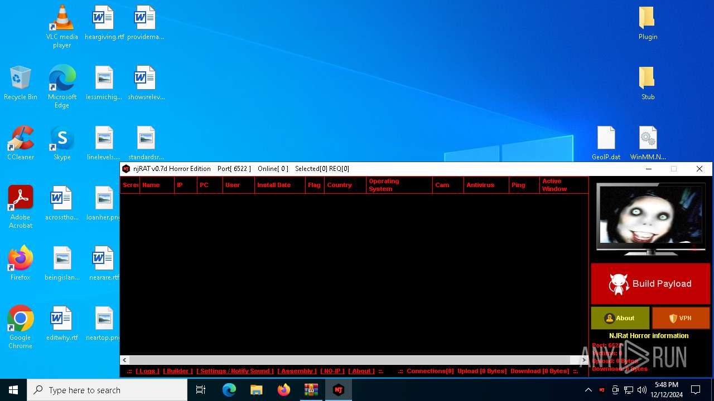Open [ Settings / Notify Sound ] link
Image resolution: width=714 pixels, height=401 pixels.
point(235,371)
